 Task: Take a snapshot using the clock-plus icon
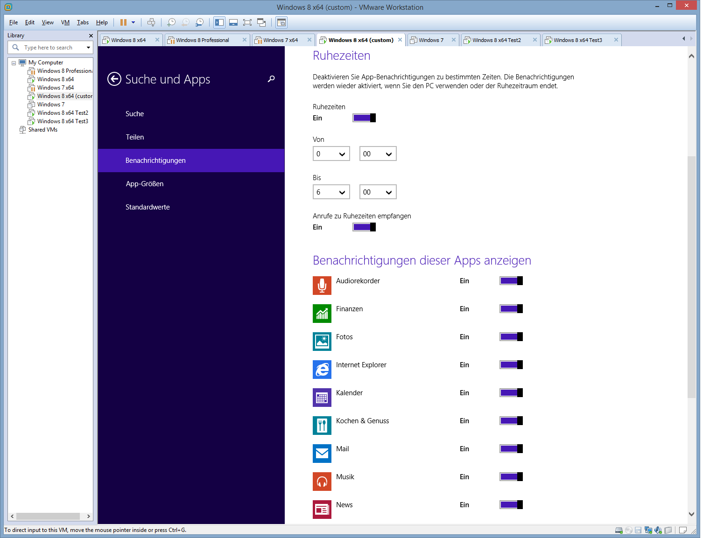[171, 22]
